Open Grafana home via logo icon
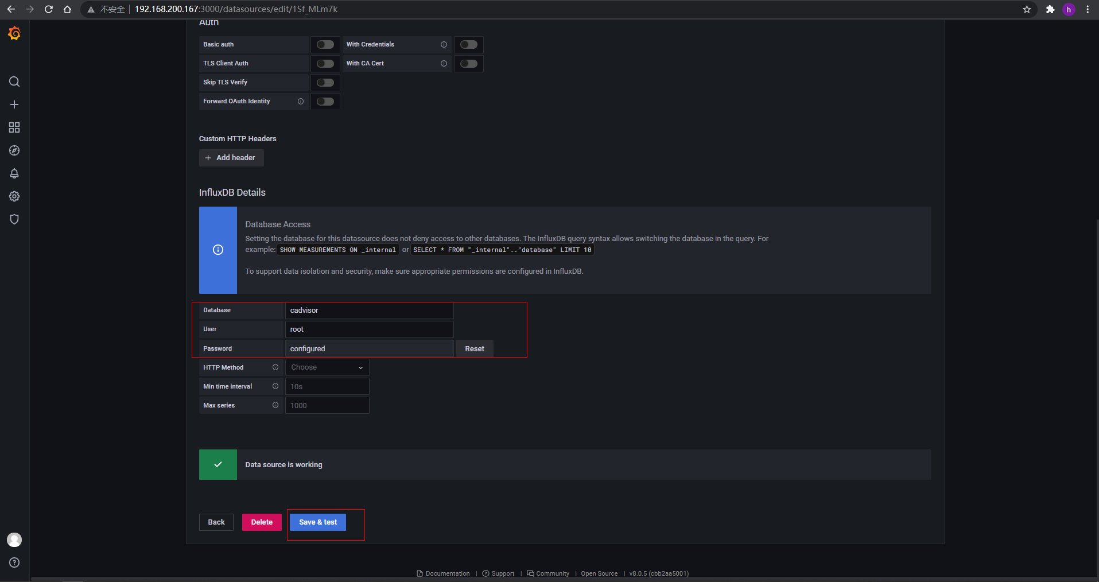 click(x=14, y=34)
